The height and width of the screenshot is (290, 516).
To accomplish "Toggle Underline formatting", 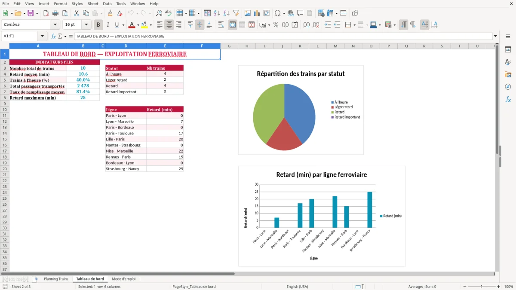I will point(117,25).
